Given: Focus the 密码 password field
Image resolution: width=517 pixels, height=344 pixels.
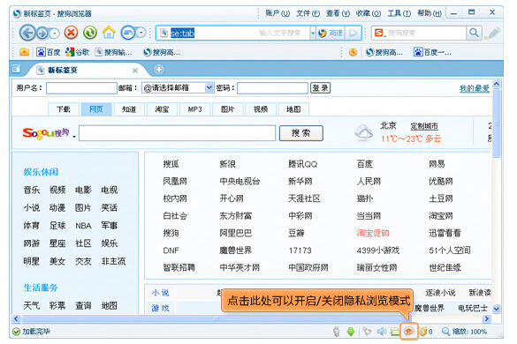Looking at the screenshot, I should tap(272, 88).
